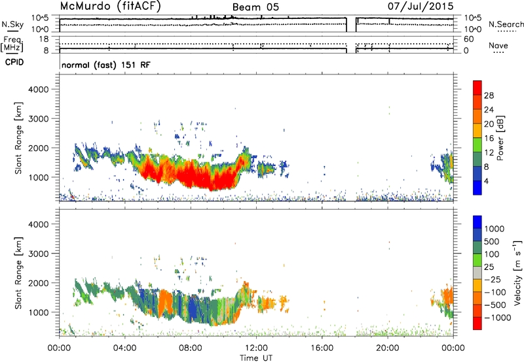Click the 1000 tick of the velocity panel
Image resolution: width=524 pixels, height=362 pixels.
click(38, 312)
